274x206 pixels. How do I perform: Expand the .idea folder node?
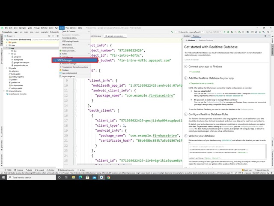7,45
